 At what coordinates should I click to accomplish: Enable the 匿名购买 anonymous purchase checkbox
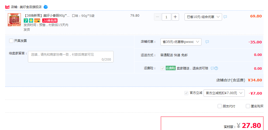click(248, 106)
